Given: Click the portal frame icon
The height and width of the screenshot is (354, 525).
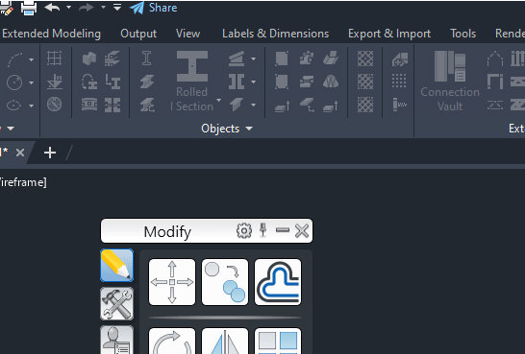Looking at the screenshot, I should coord(495,82).
